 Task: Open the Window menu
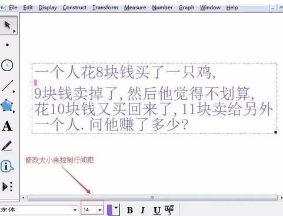210,8
